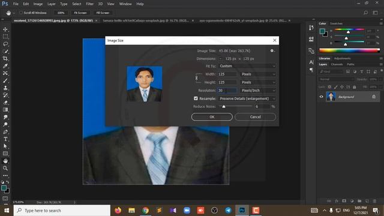This screenshot has width=384, height=216.
Task: Toggle the Background layer lock icon
Action: [x=374, y=97]
